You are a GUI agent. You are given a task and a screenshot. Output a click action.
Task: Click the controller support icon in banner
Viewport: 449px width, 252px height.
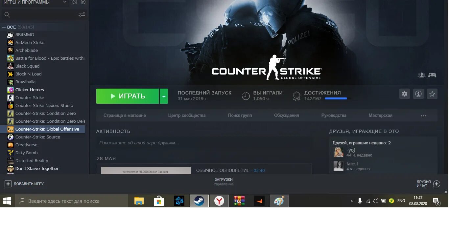432,75
